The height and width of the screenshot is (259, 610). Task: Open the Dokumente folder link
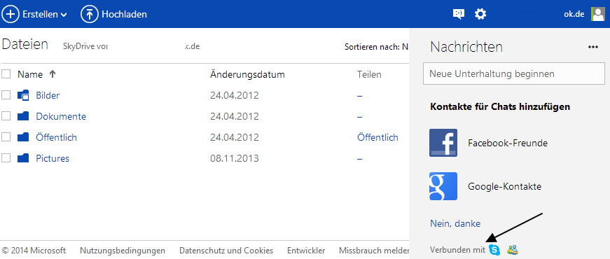pos(61,116)
